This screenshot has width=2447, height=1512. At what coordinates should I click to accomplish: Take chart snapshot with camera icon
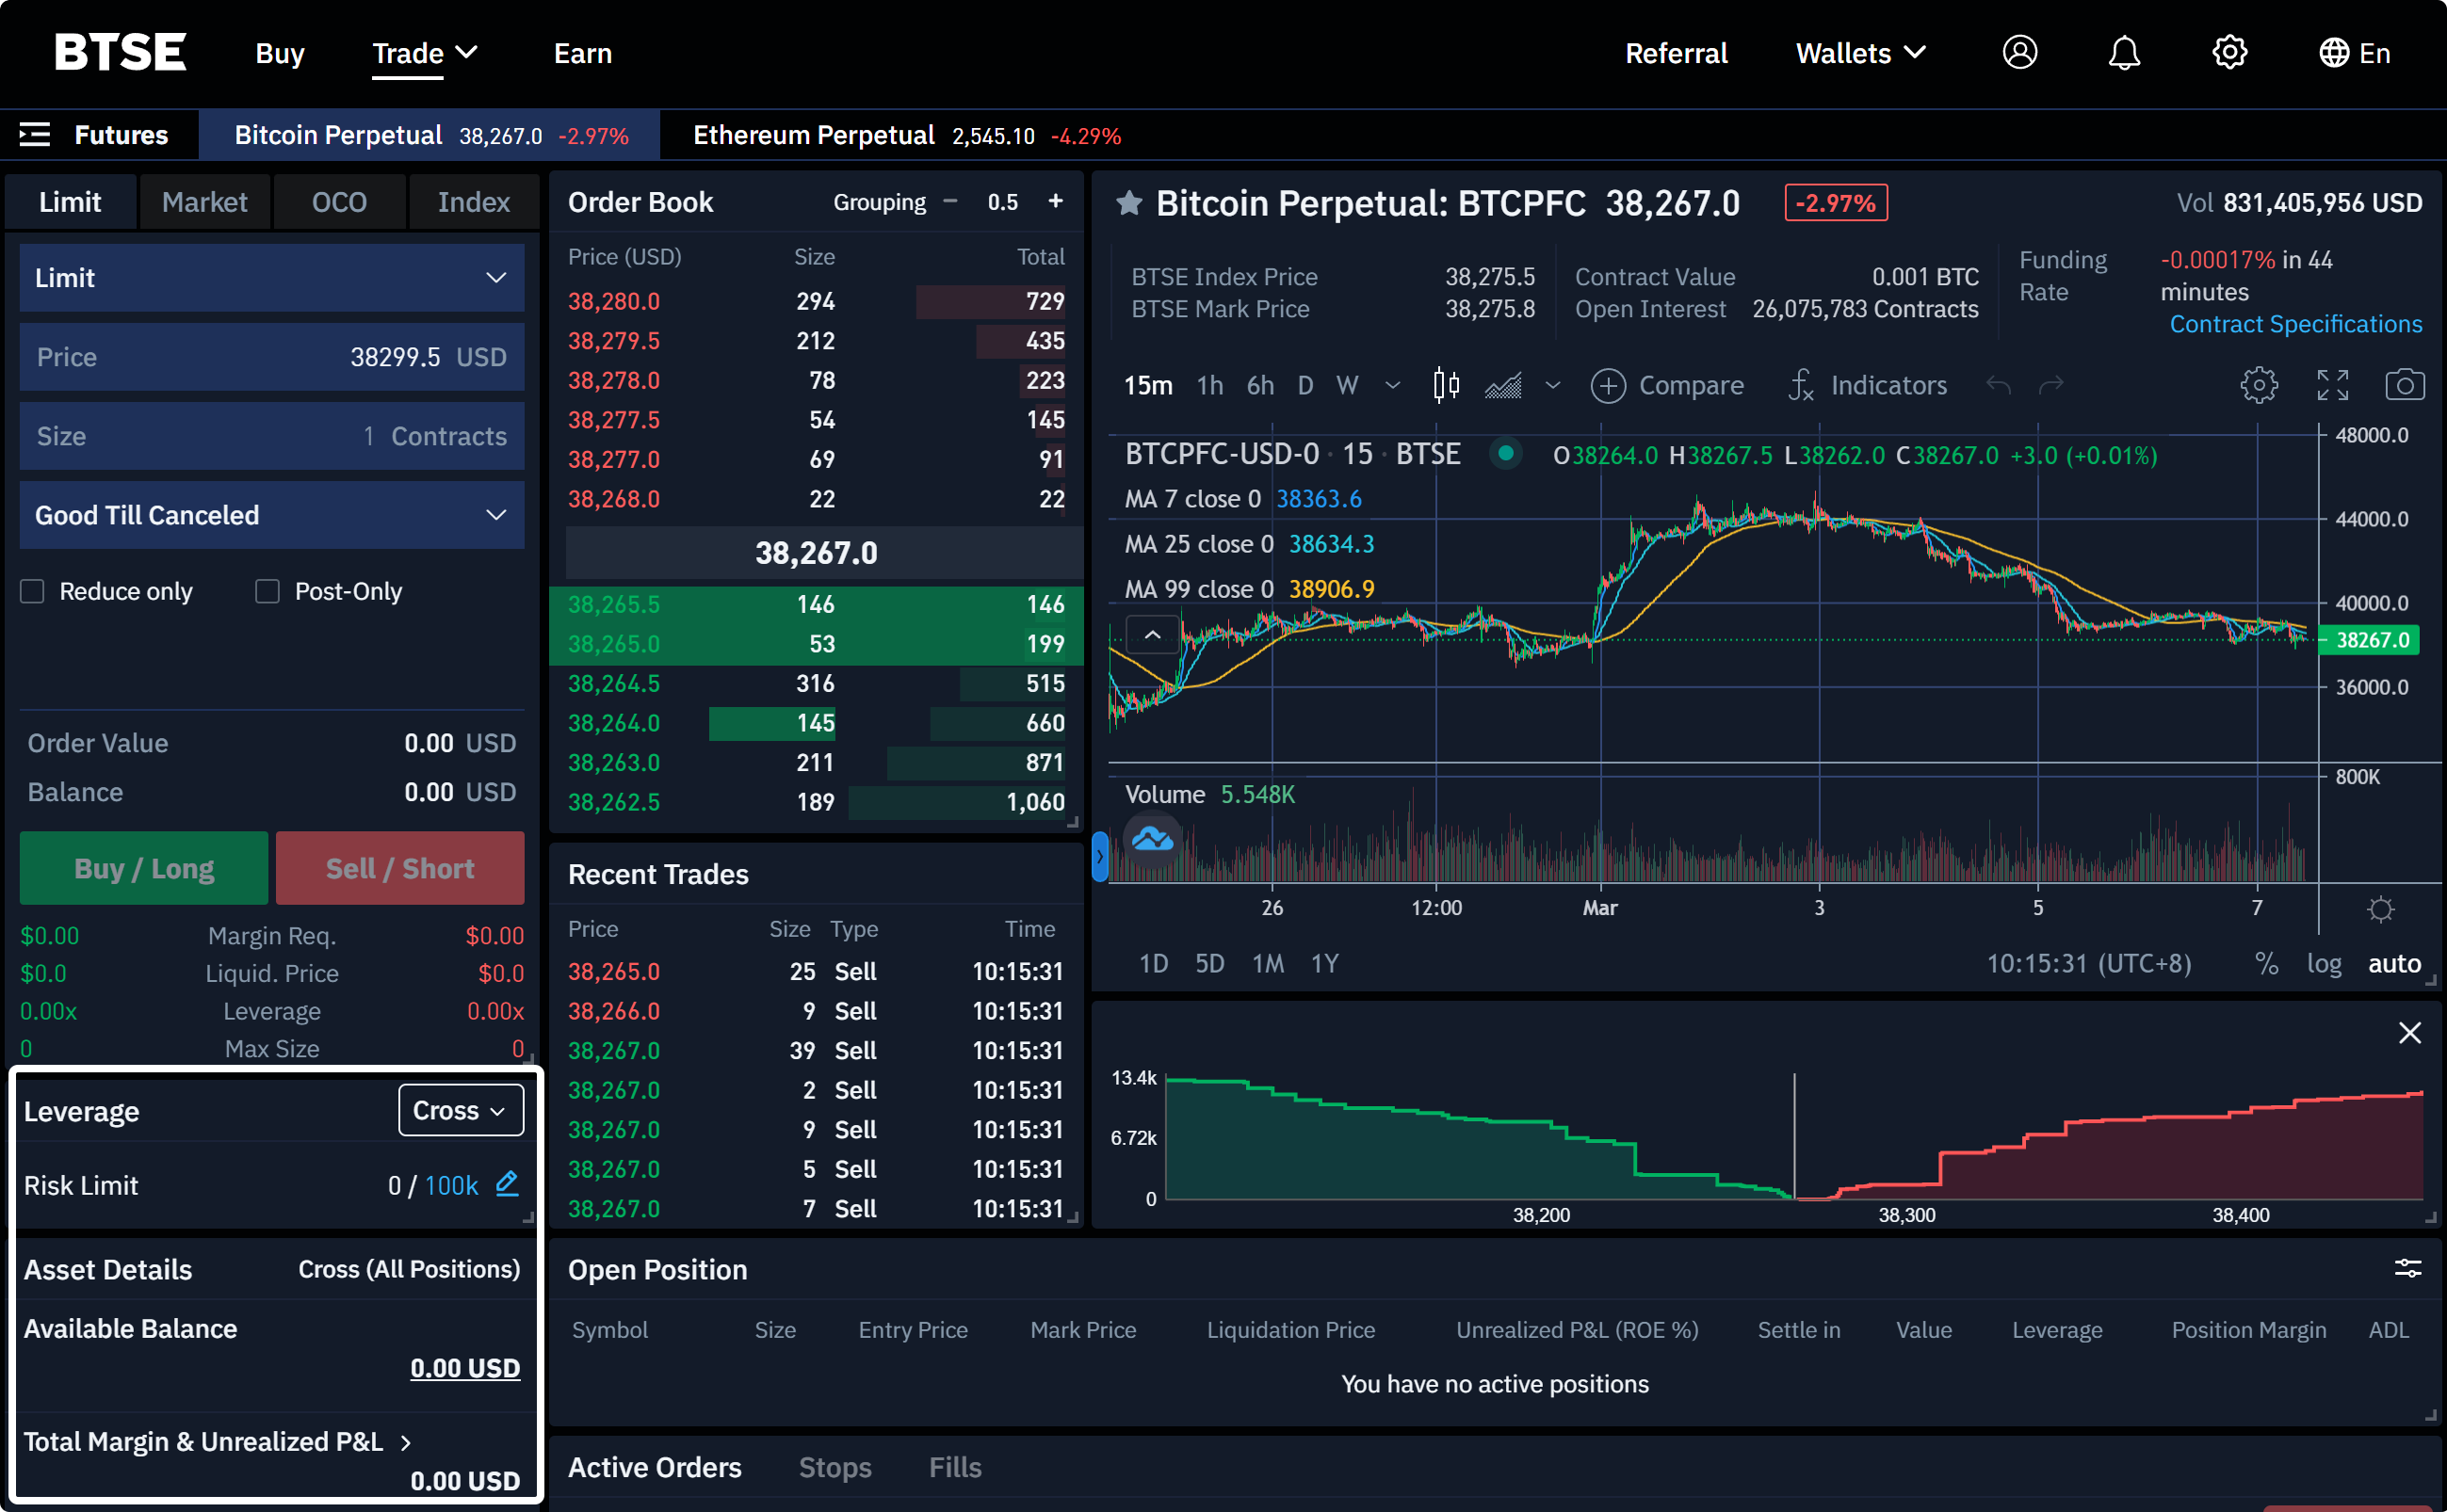tap(2405, 385)
